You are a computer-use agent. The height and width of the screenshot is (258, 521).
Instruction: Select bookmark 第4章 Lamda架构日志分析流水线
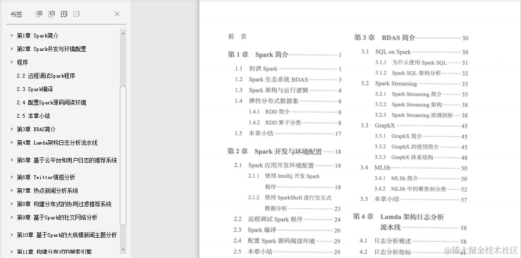coord(57,143)
